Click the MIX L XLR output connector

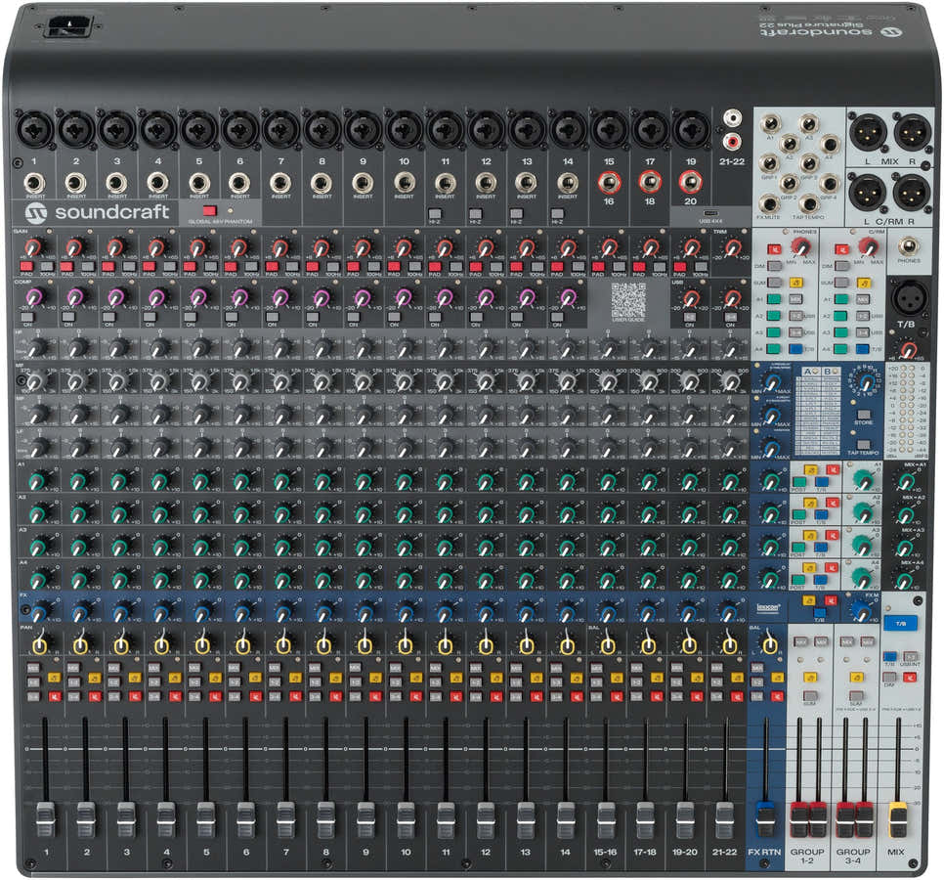pos(867,133)
